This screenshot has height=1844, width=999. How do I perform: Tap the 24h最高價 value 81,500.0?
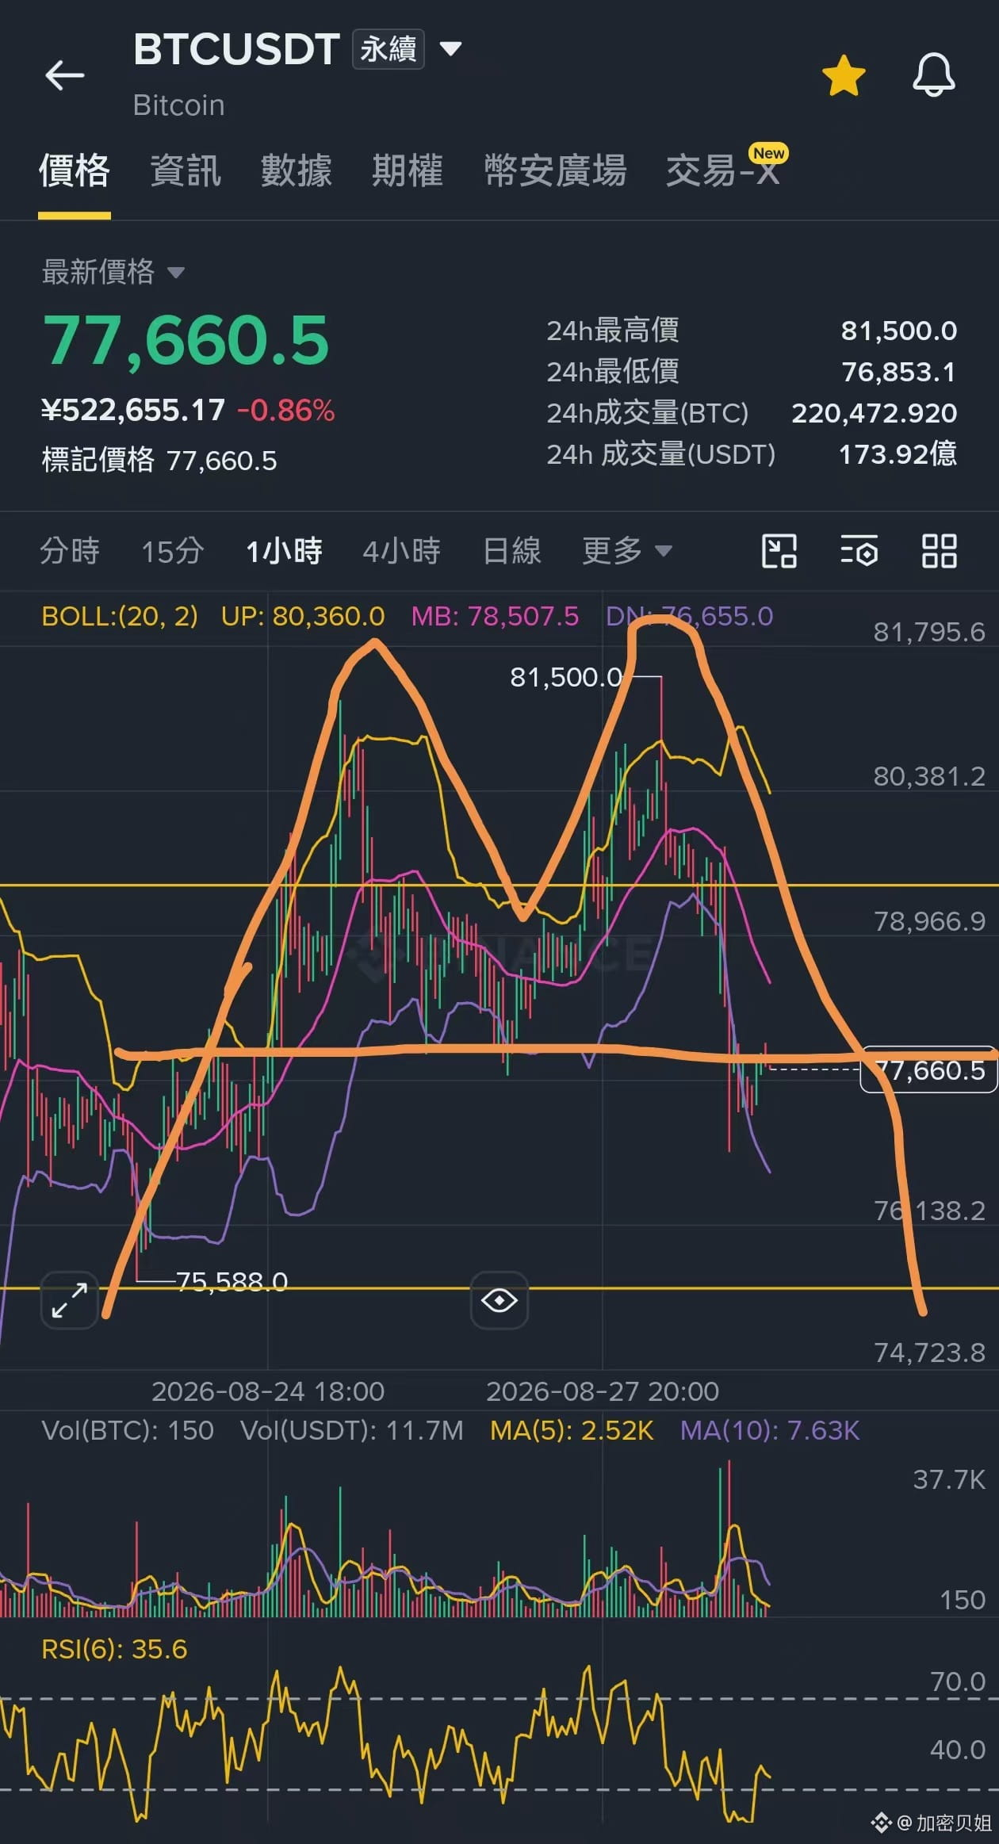coord(899,331)
